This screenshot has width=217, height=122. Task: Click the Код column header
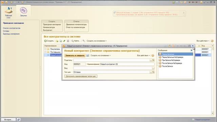(206, 46)
